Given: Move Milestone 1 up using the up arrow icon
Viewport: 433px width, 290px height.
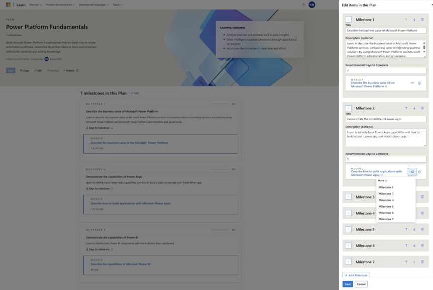Looking at the screenshot, I should [406, 19].
